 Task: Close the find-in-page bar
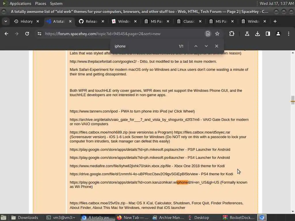click(x=217, y=46)
